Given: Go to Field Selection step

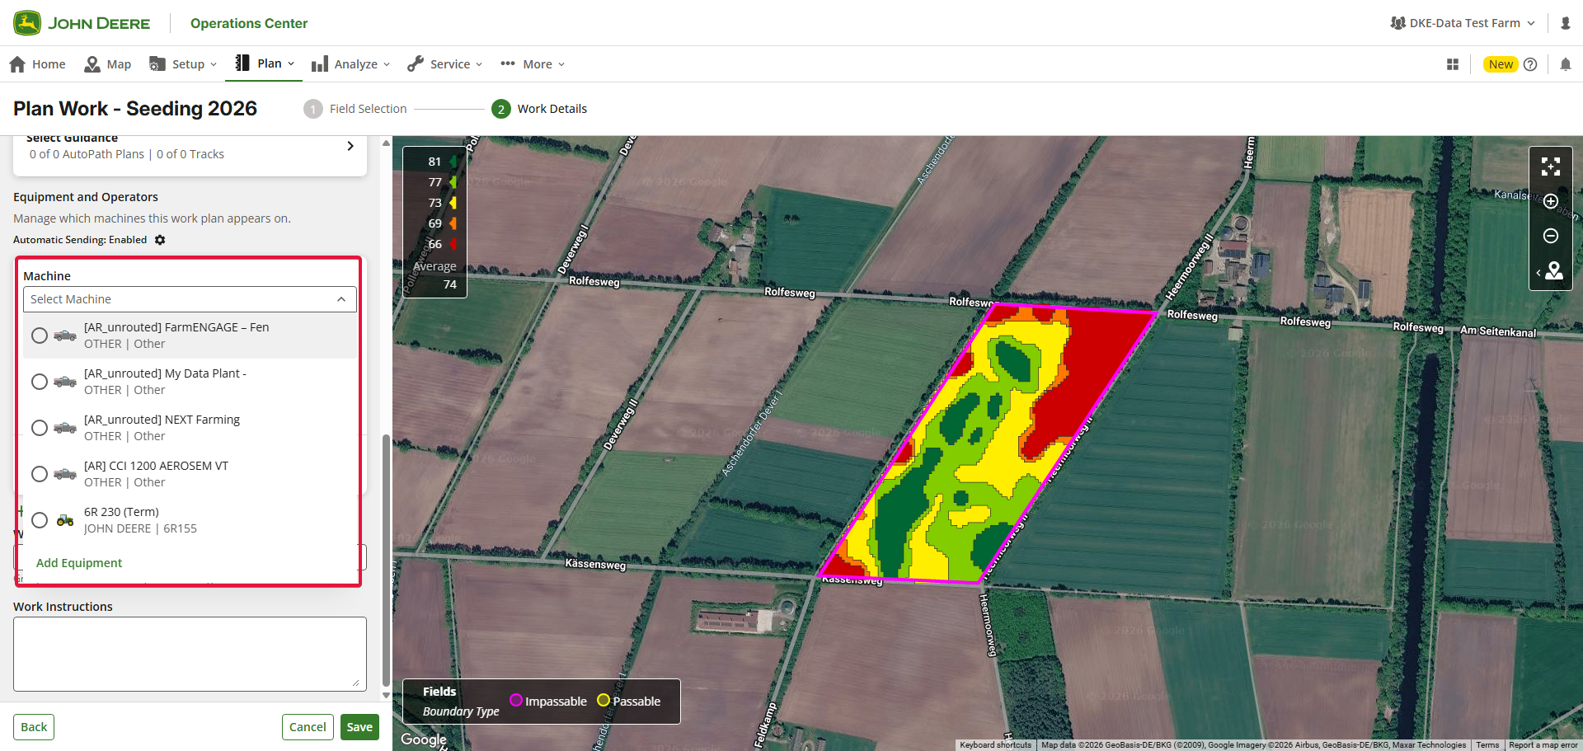Looking at the screenshot, I should coord(355,109).
